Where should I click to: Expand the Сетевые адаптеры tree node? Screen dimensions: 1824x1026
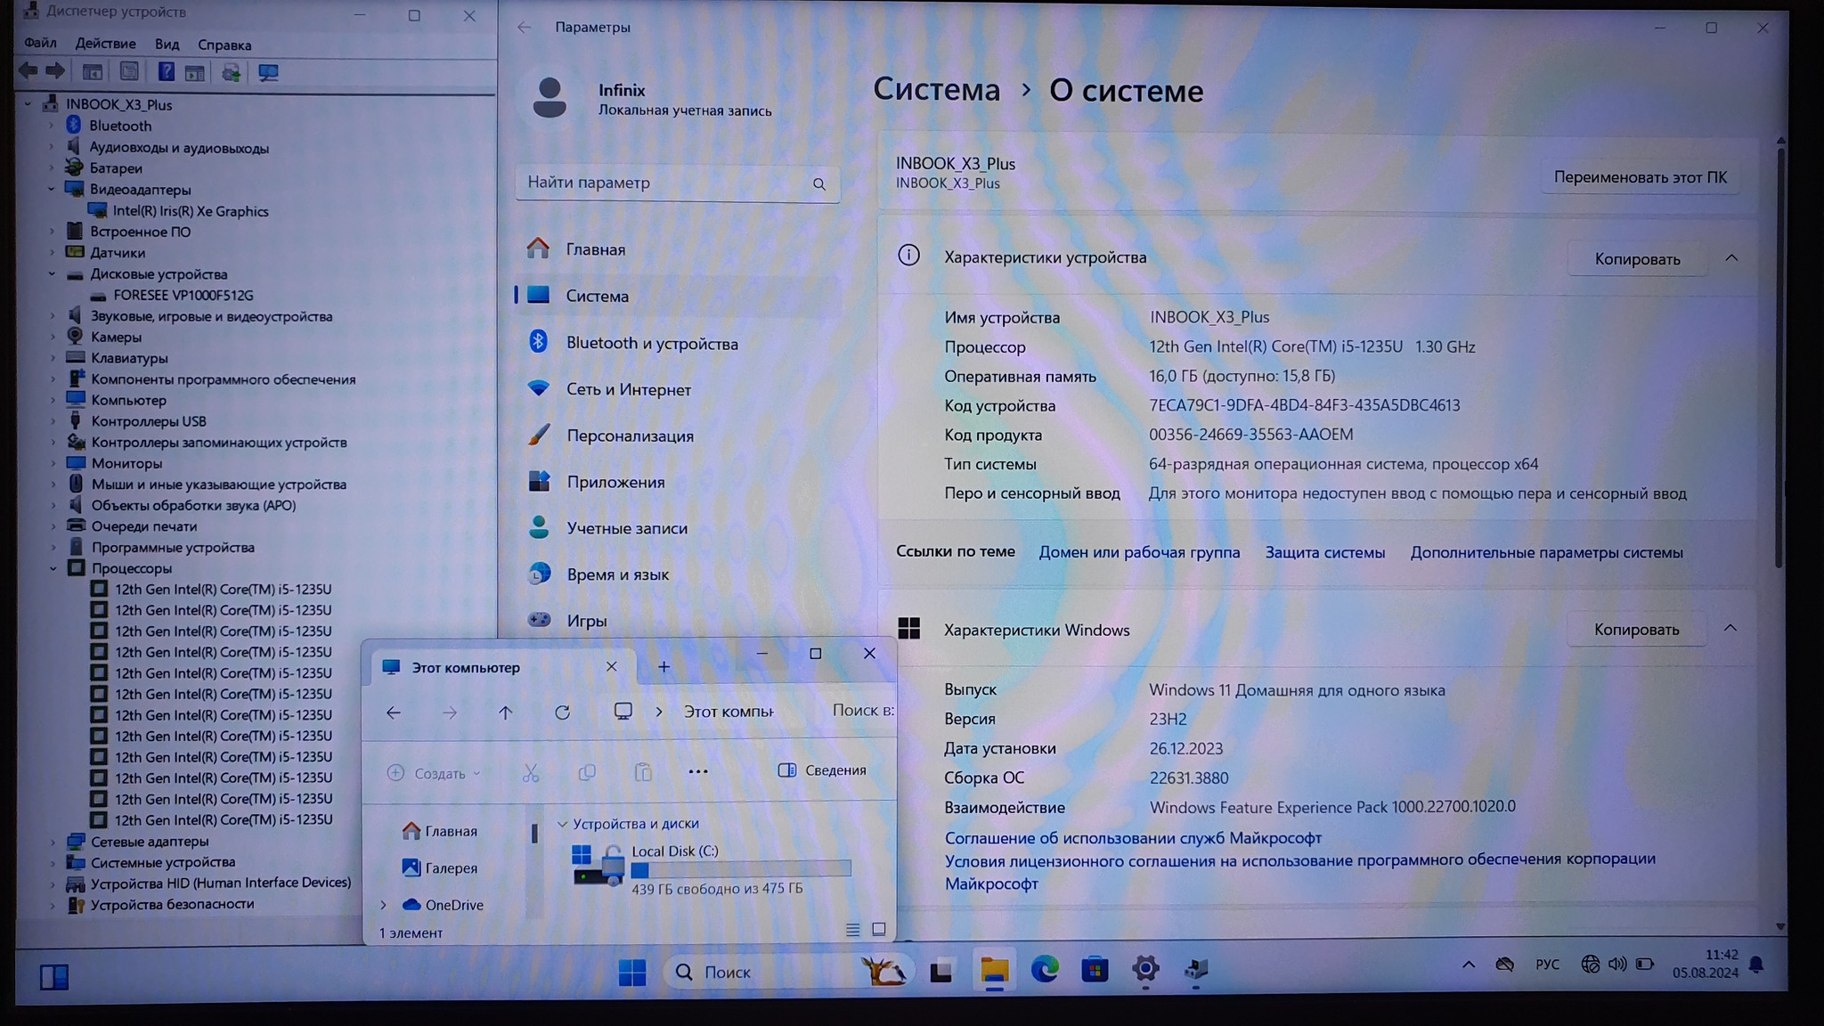coord(53,842)
